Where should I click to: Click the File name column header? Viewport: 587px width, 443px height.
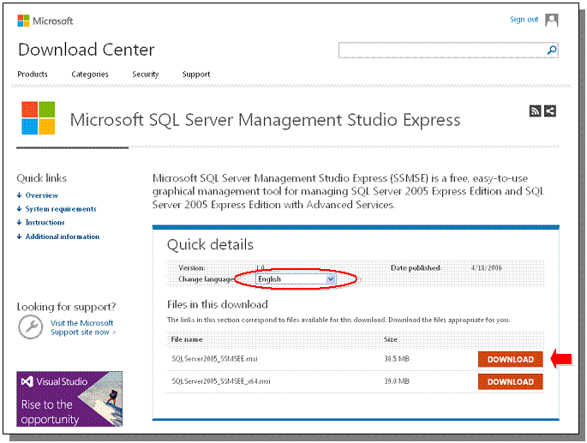click(187, 339)
